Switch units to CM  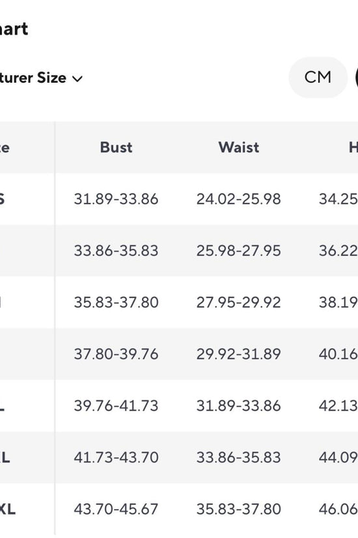[318, 77]
